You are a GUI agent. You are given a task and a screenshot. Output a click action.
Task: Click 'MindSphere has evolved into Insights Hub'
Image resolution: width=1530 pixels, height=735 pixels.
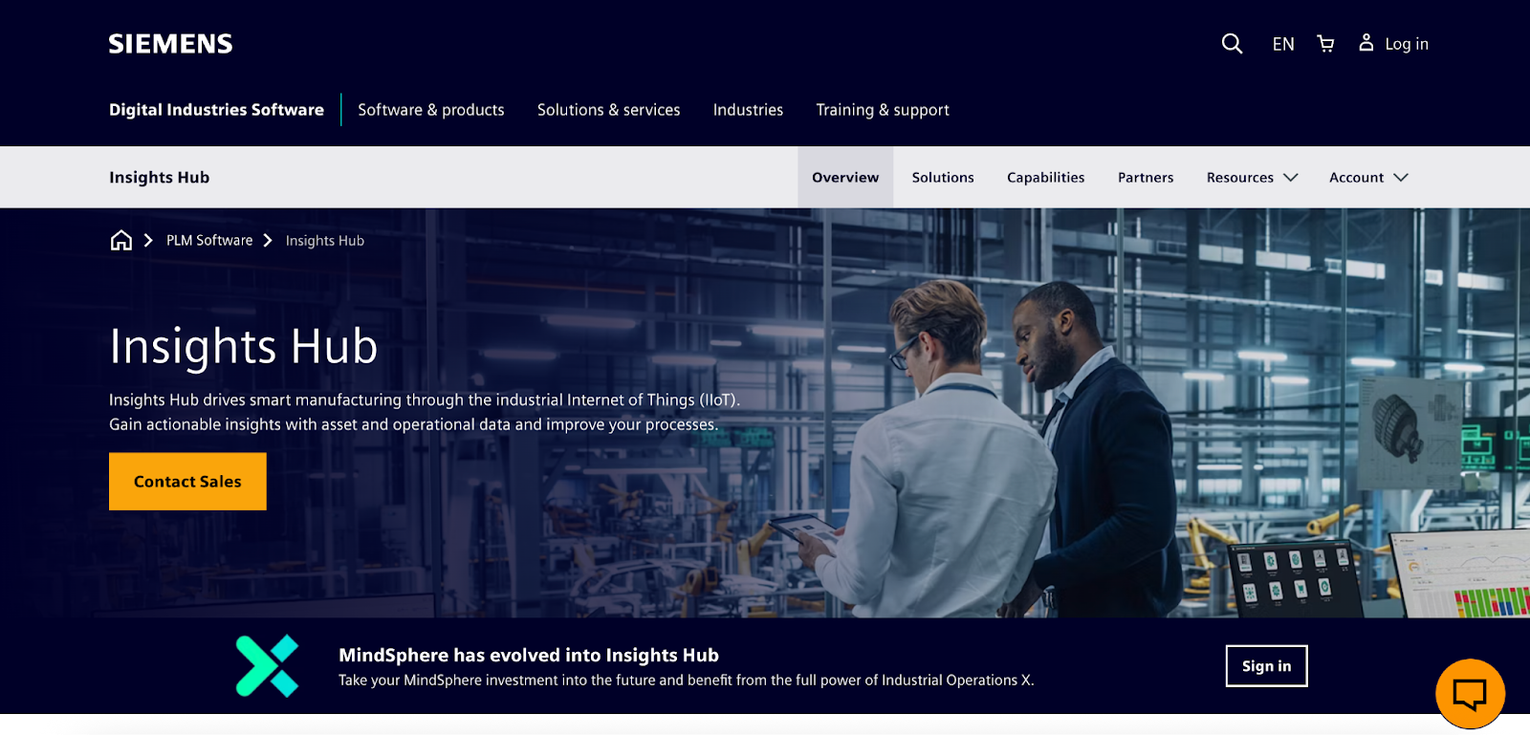[x=529, y=656]
